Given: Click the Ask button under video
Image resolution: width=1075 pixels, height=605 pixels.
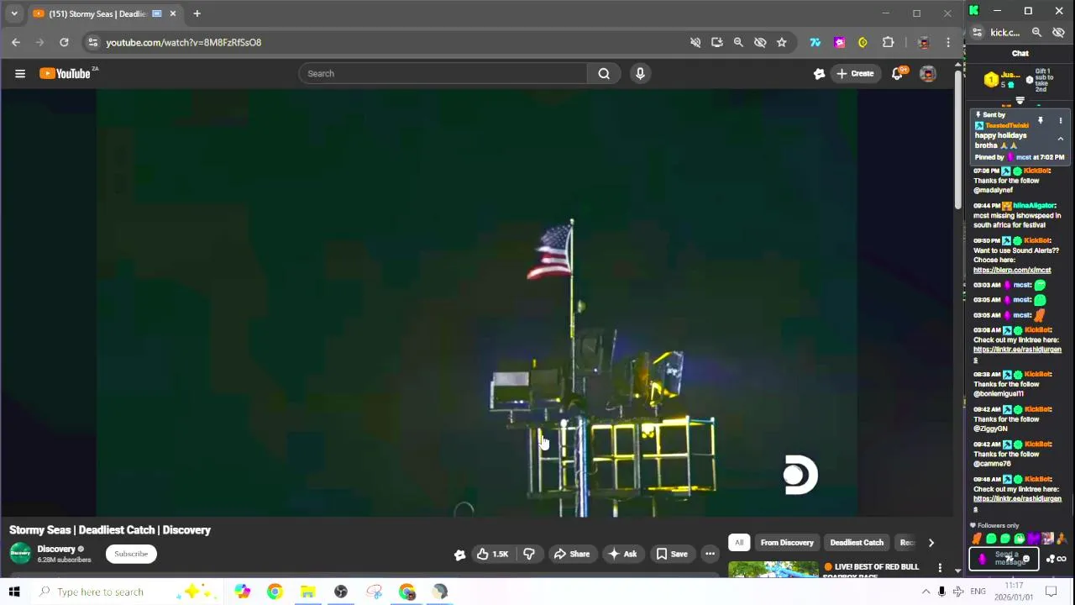Looking at the screenshot, I should coord(622,554).
